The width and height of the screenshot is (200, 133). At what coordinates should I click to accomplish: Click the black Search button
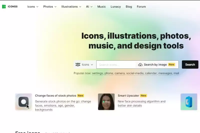pos(190,65)
